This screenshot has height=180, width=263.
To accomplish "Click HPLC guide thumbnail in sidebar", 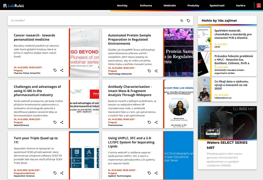I will (x=204, y=64).
